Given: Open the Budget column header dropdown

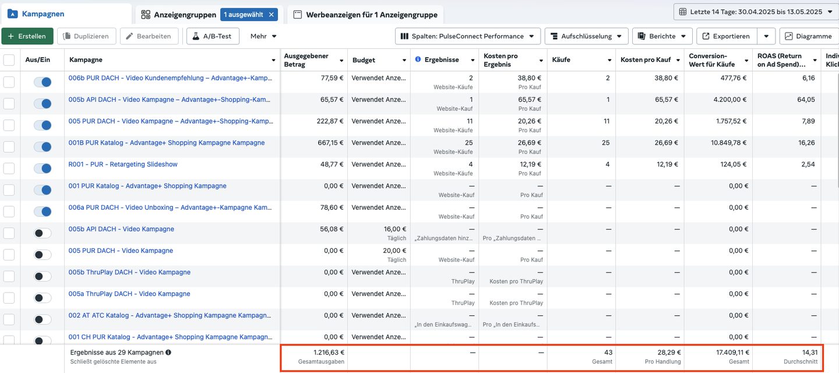Looking at the screenshot, I should pos(404,60).
